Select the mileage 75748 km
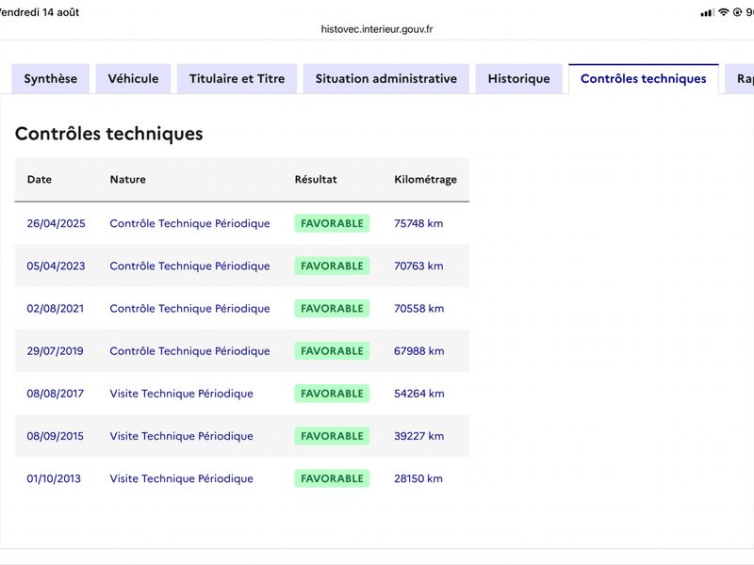 (x=418, y=223)
